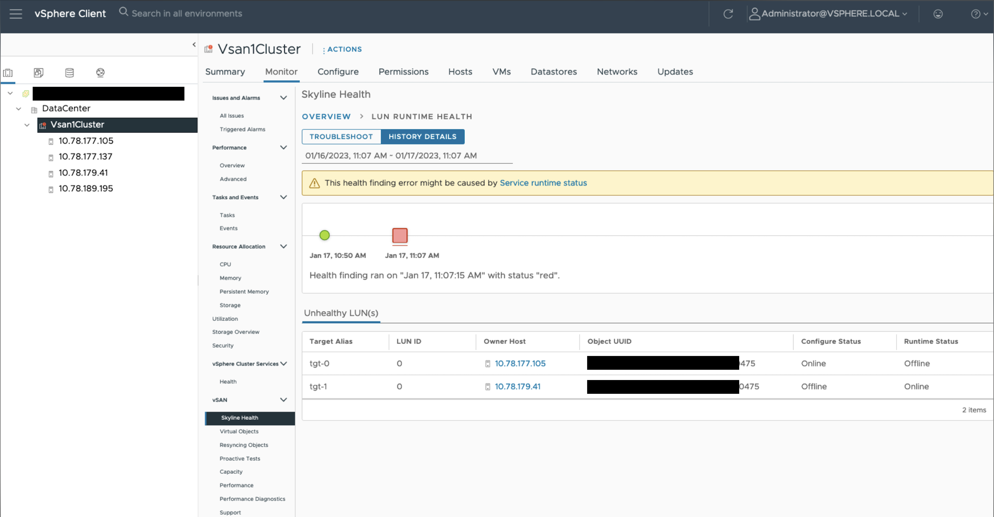Select the TROUBLESHOOT toggle button
Image resolution: width=994 pixels, height=517 pixels.
[x=341, y=137]
